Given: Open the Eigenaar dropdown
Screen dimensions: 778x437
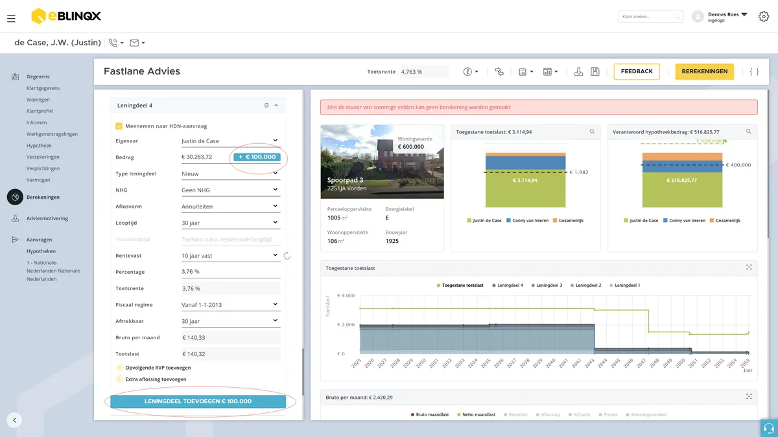Looking at the screenshot, I should [x=230, y=140].
